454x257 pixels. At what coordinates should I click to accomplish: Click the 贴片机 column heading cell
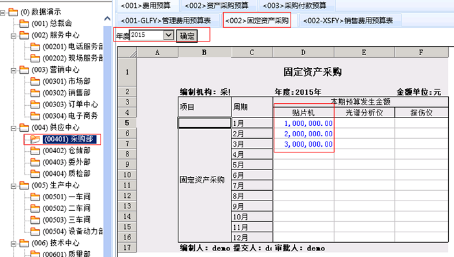304,113
